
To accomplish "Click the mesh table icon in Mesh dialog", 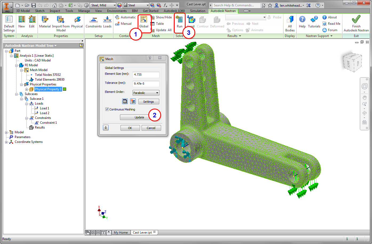I will click(125, 101).
